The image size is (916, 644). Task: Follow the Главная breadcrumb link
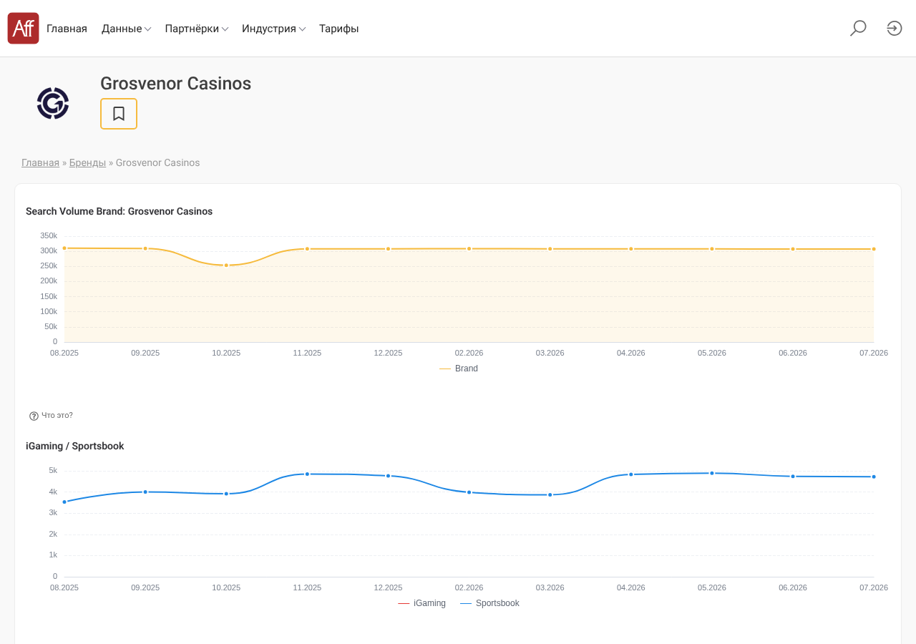40,162
